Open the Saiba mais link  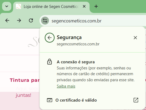point(66,86)
